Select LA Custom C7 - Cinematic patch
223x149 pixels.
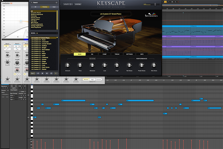coord(40,42)
